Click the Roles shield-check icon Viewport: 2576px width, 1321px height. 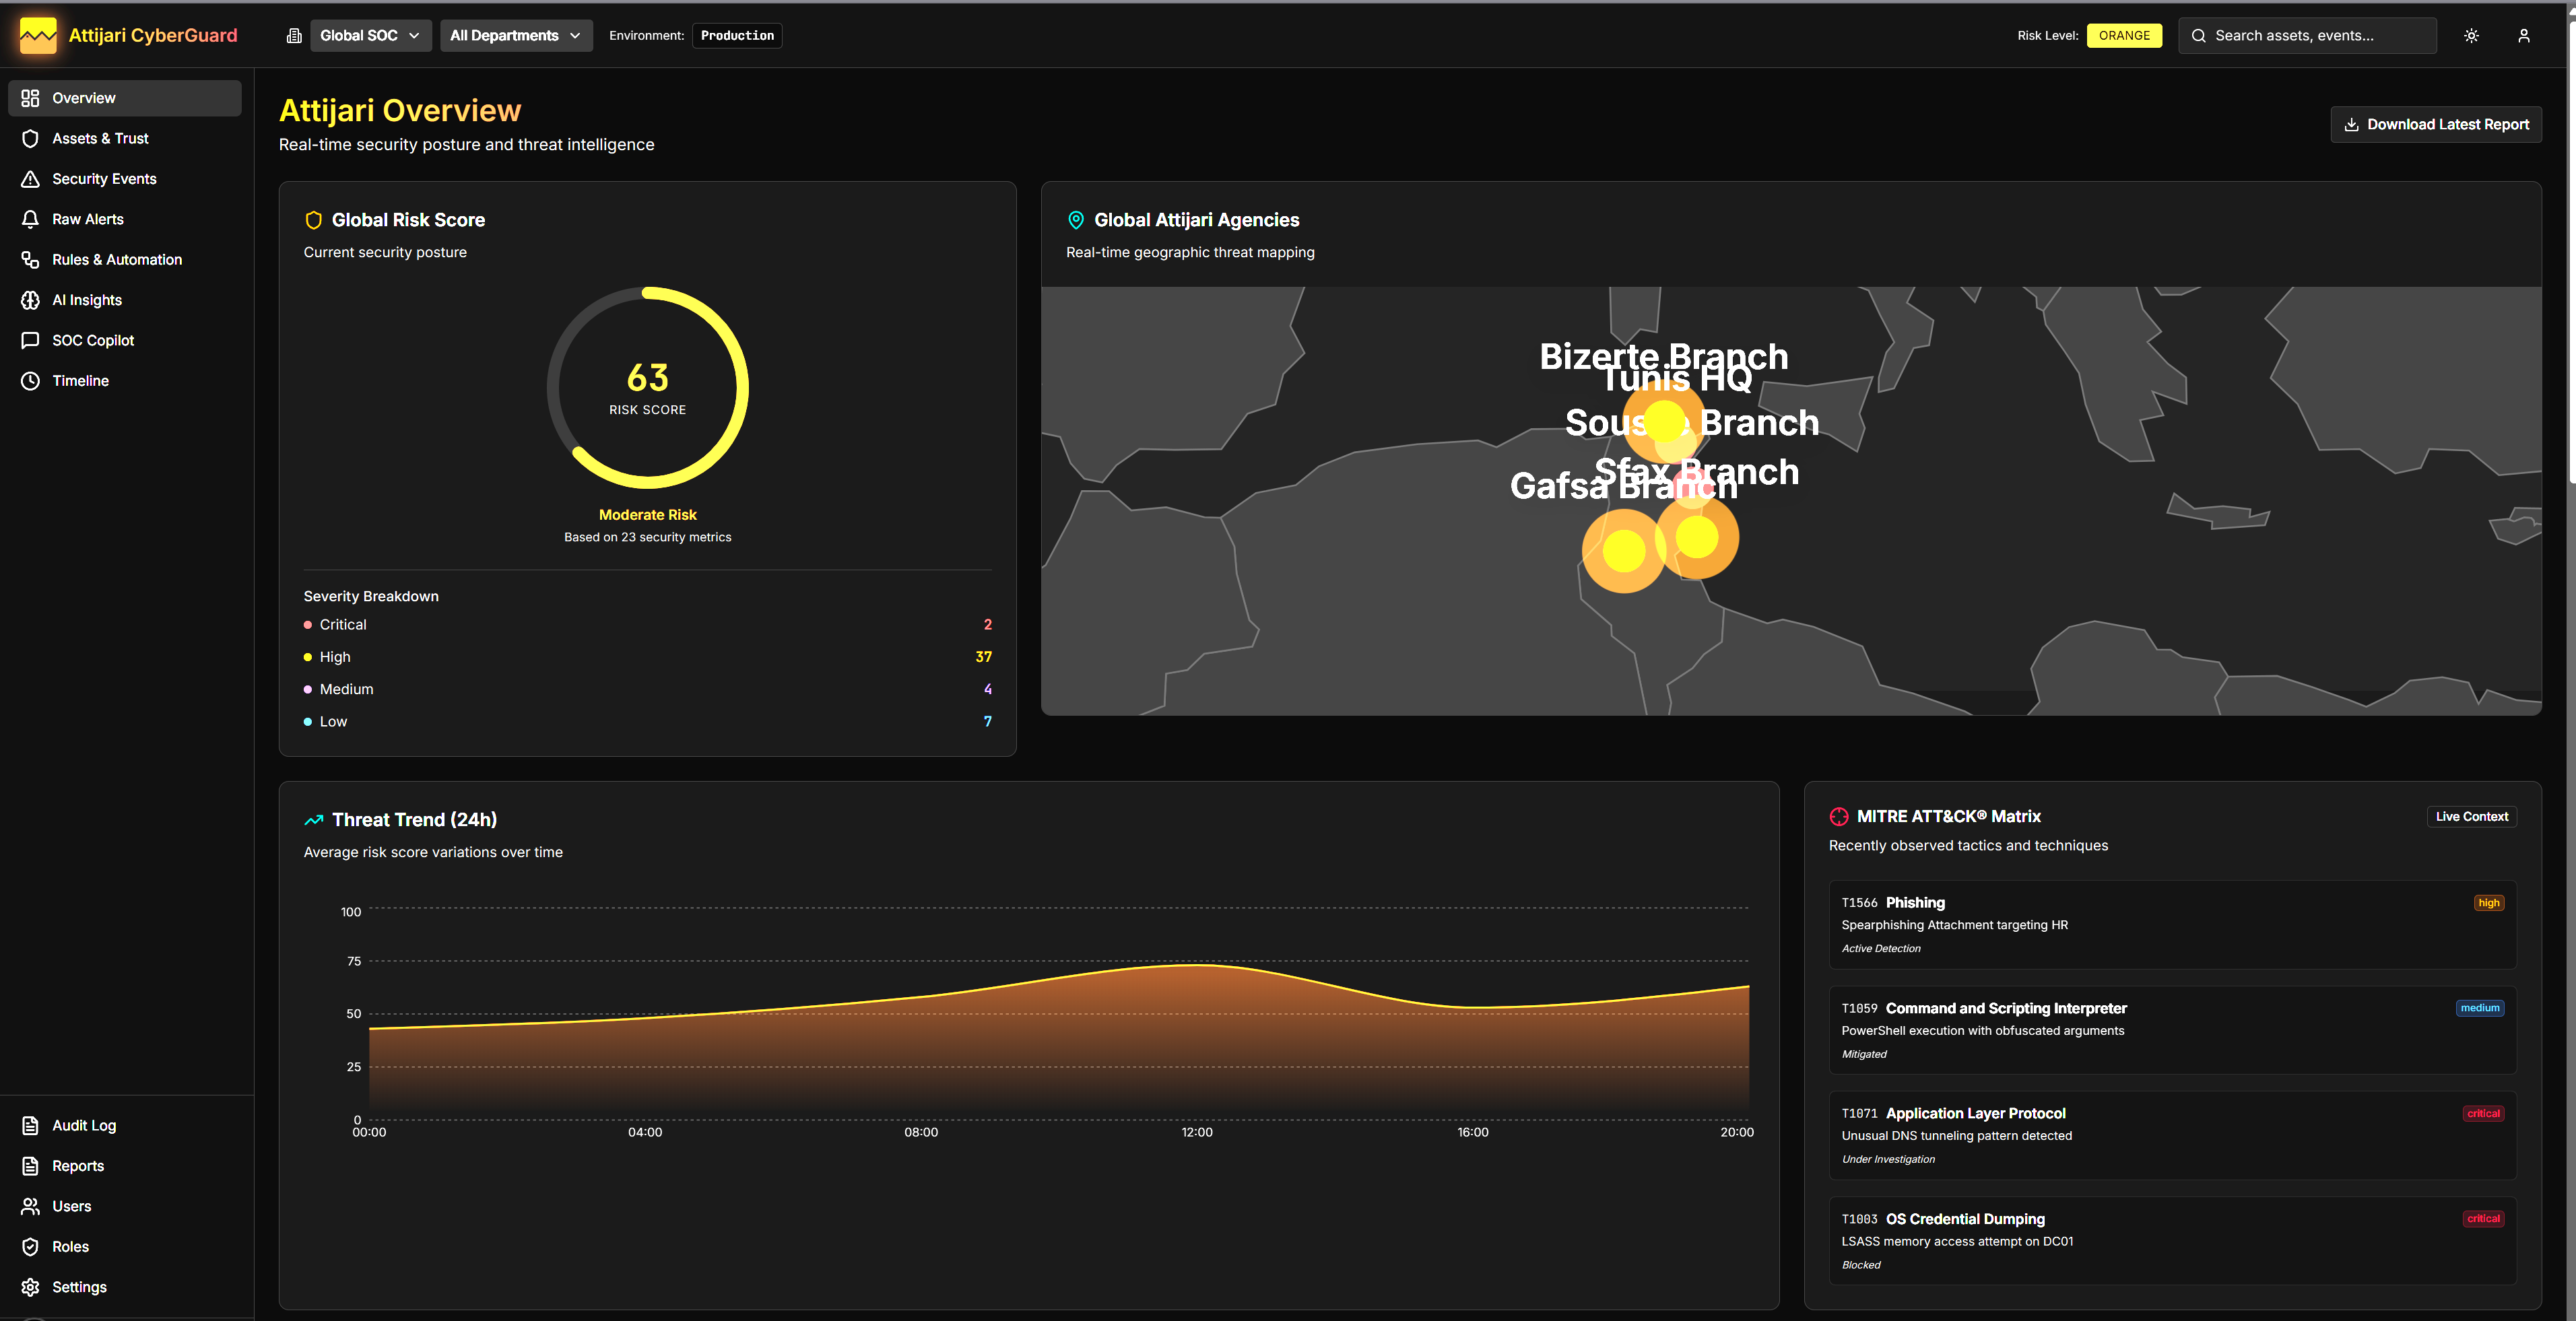[30, 1247]
